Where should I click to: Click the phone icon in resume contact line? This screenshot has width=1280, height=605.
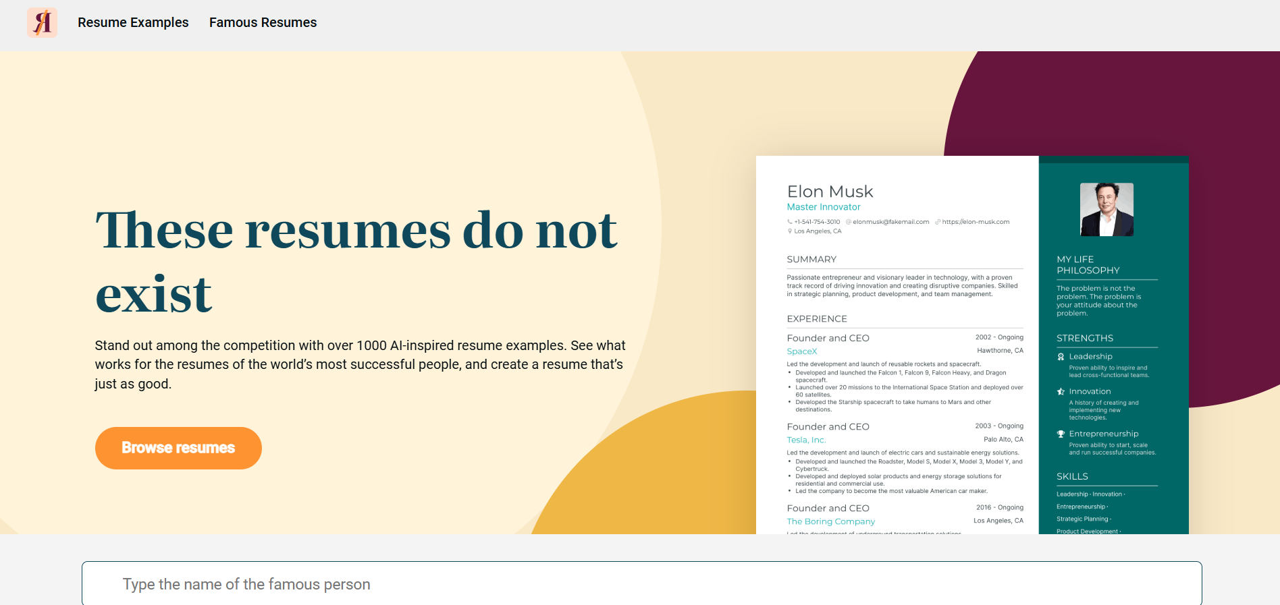pyautogui.click(x=790, y=222)
